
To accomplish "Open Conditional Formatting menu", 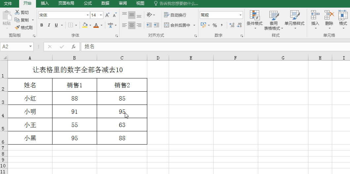I will [255, 20].
